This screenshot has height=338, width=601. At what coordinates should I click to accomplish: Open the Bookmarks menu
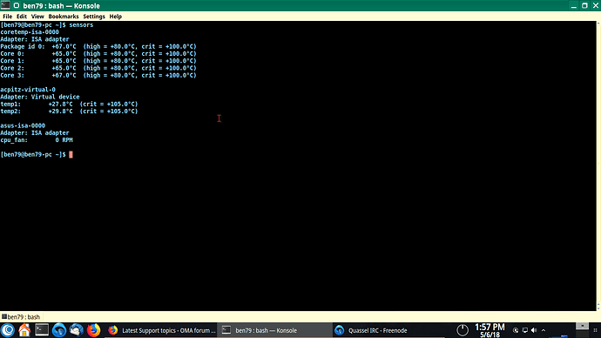[x=64, y=17]
